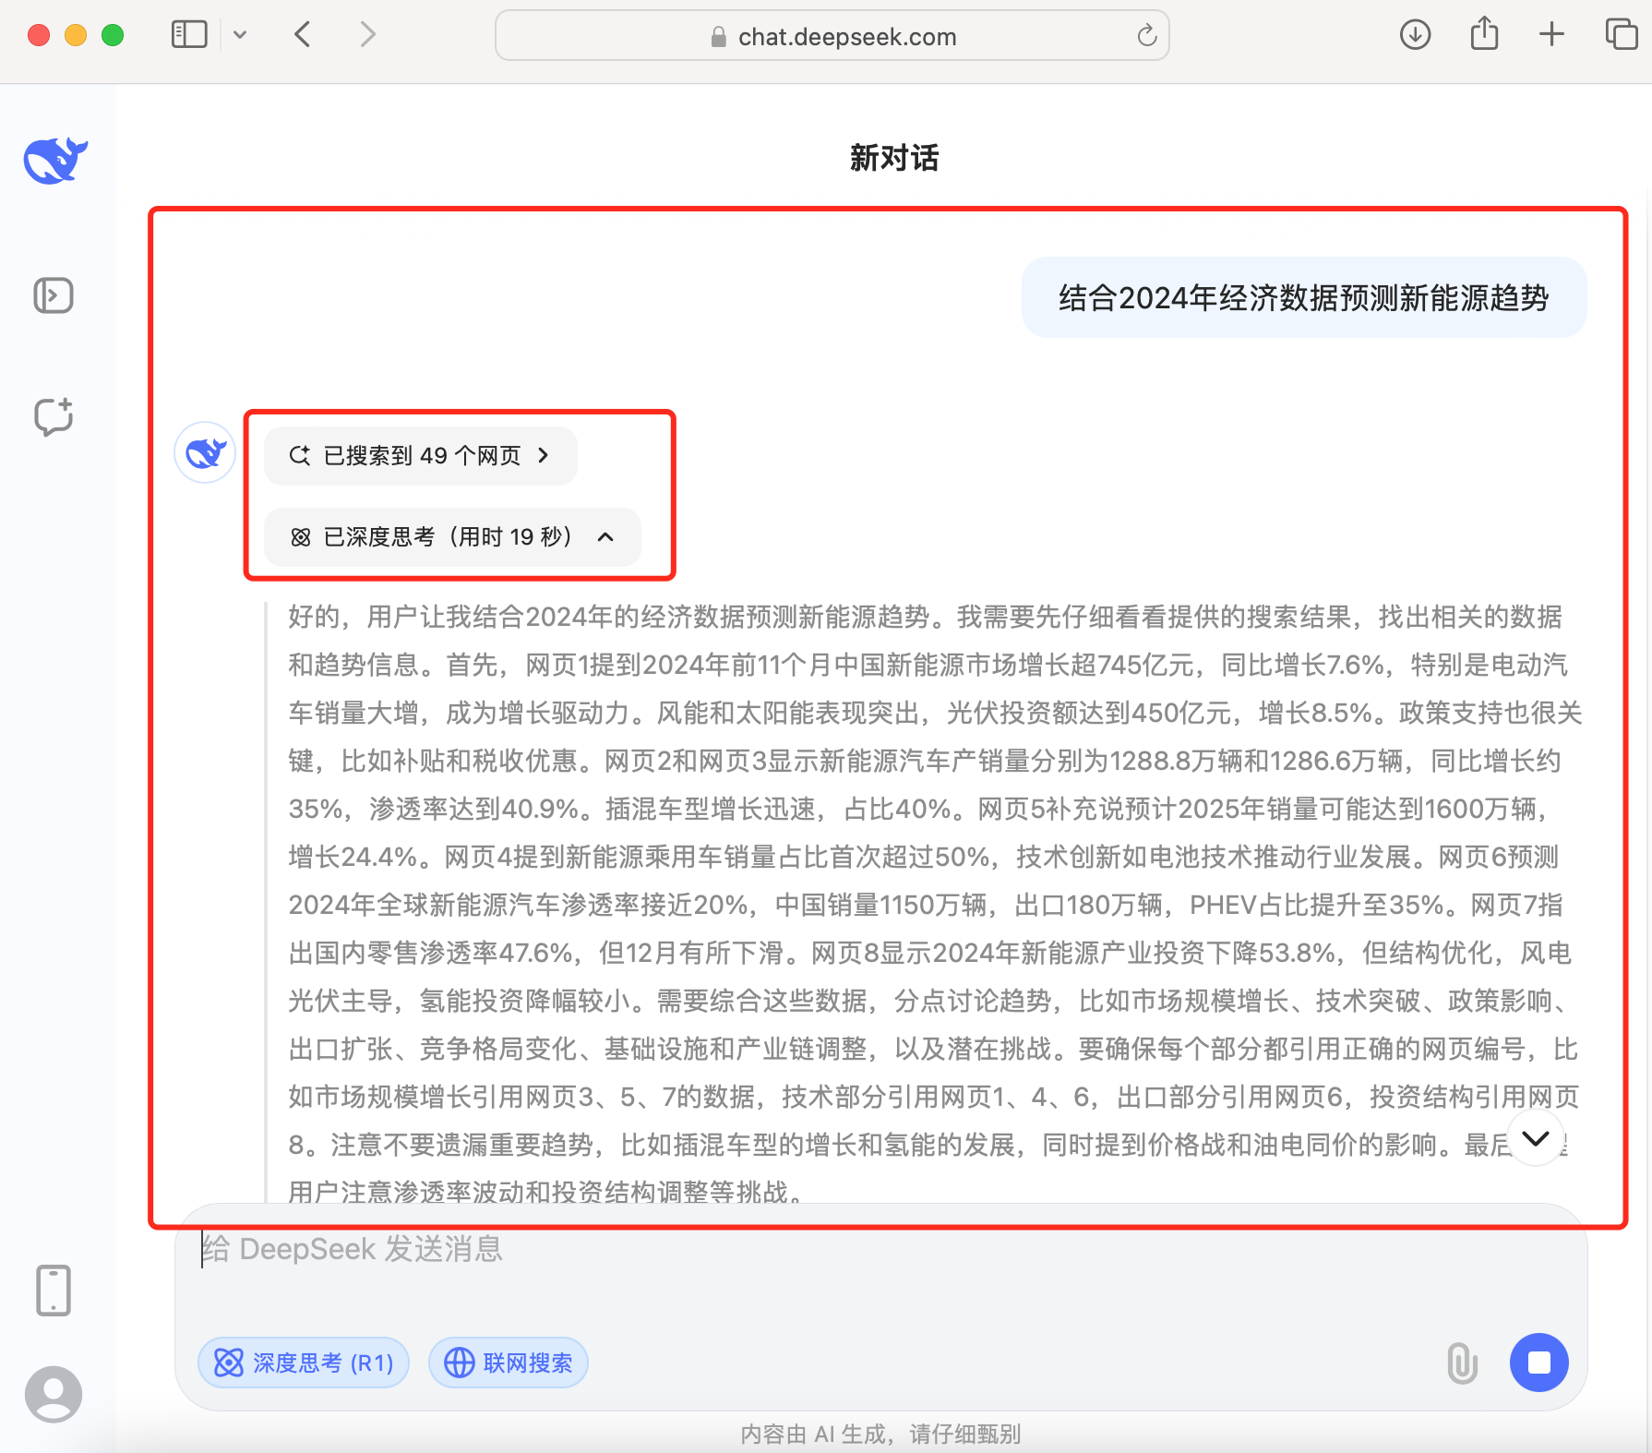Start a new chat with the plus bubble icon
This screenshot has height=1453, width=1652.
(x=54, y=416)
